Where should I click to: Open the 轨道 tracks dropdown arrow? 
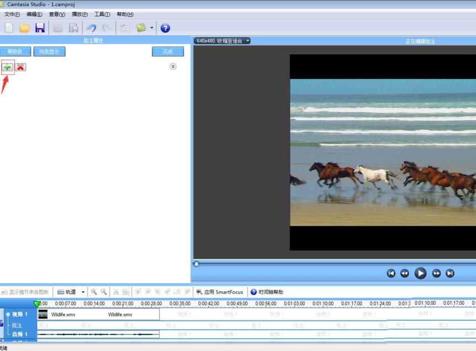coord(82,292)
